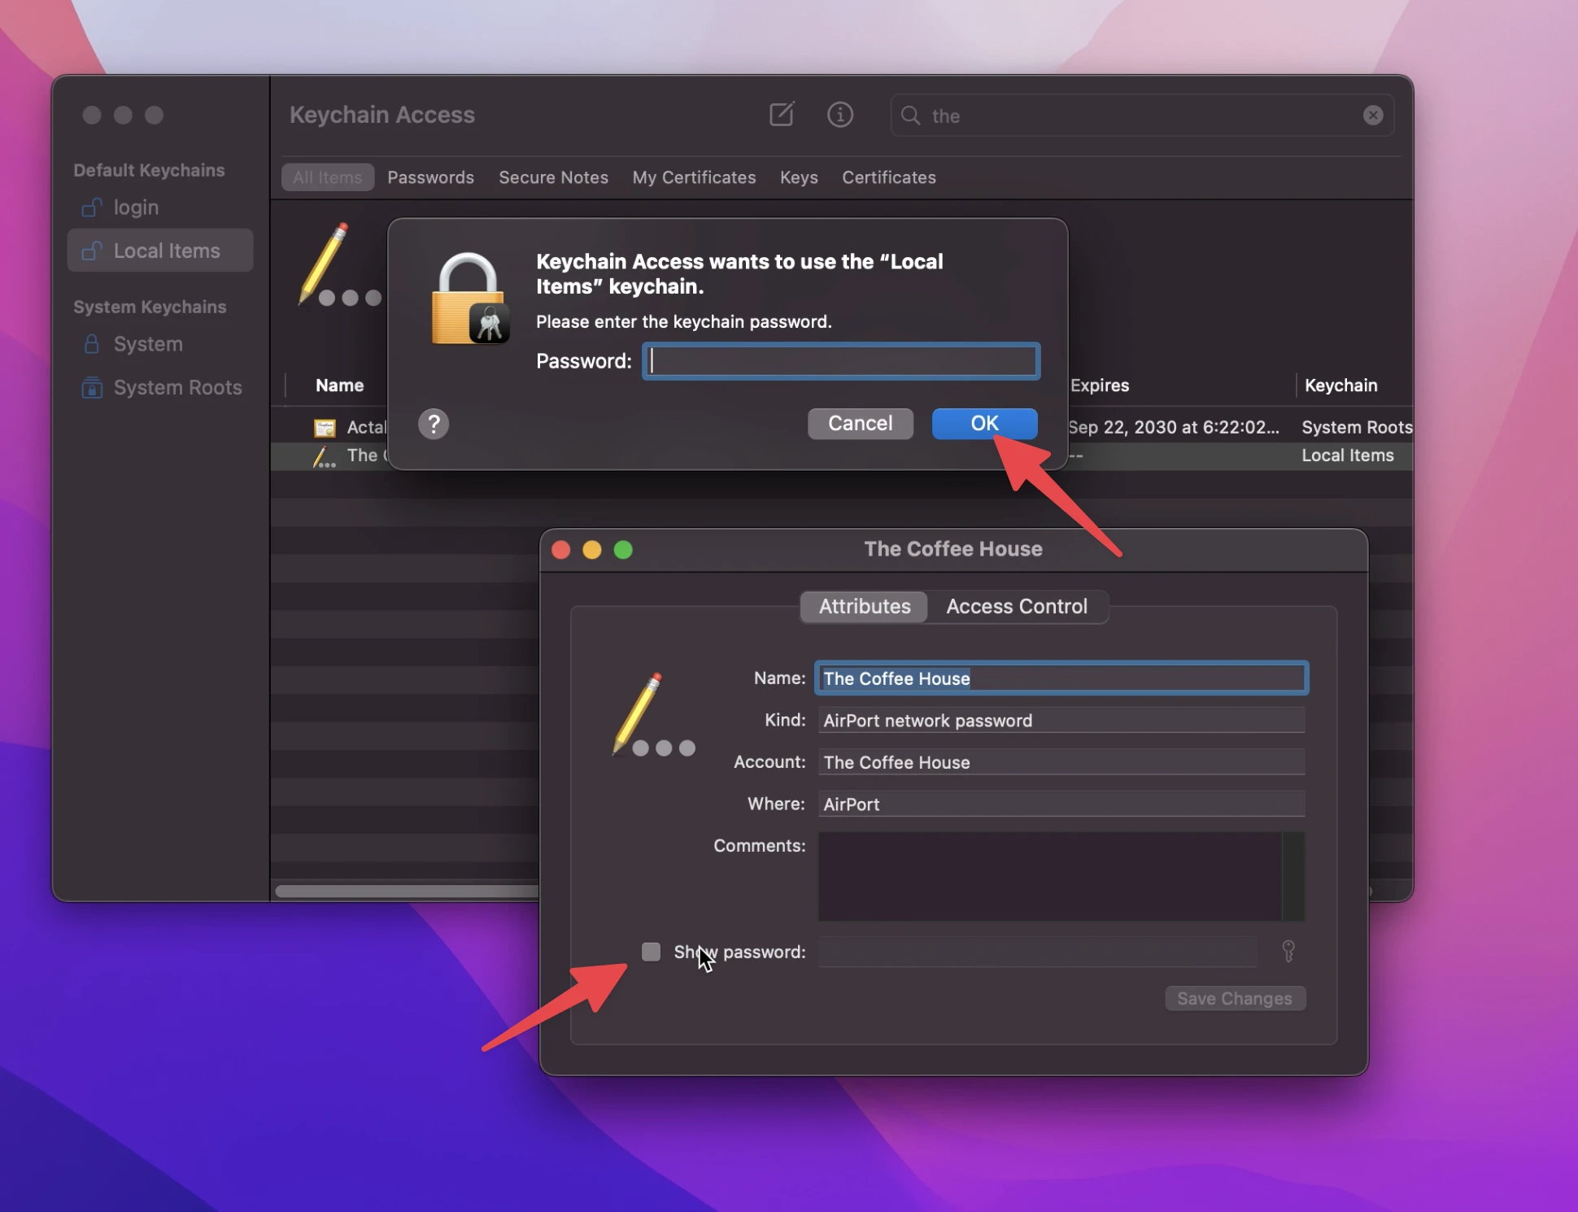1578x1212 pixels.
Task: Click the help question mark in password dialog
Action: click(434, 424)
